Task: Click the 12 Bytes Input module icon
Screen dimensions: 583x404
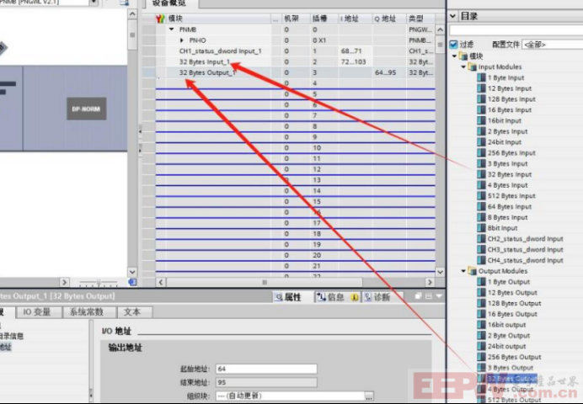Action: coord(481,88)
